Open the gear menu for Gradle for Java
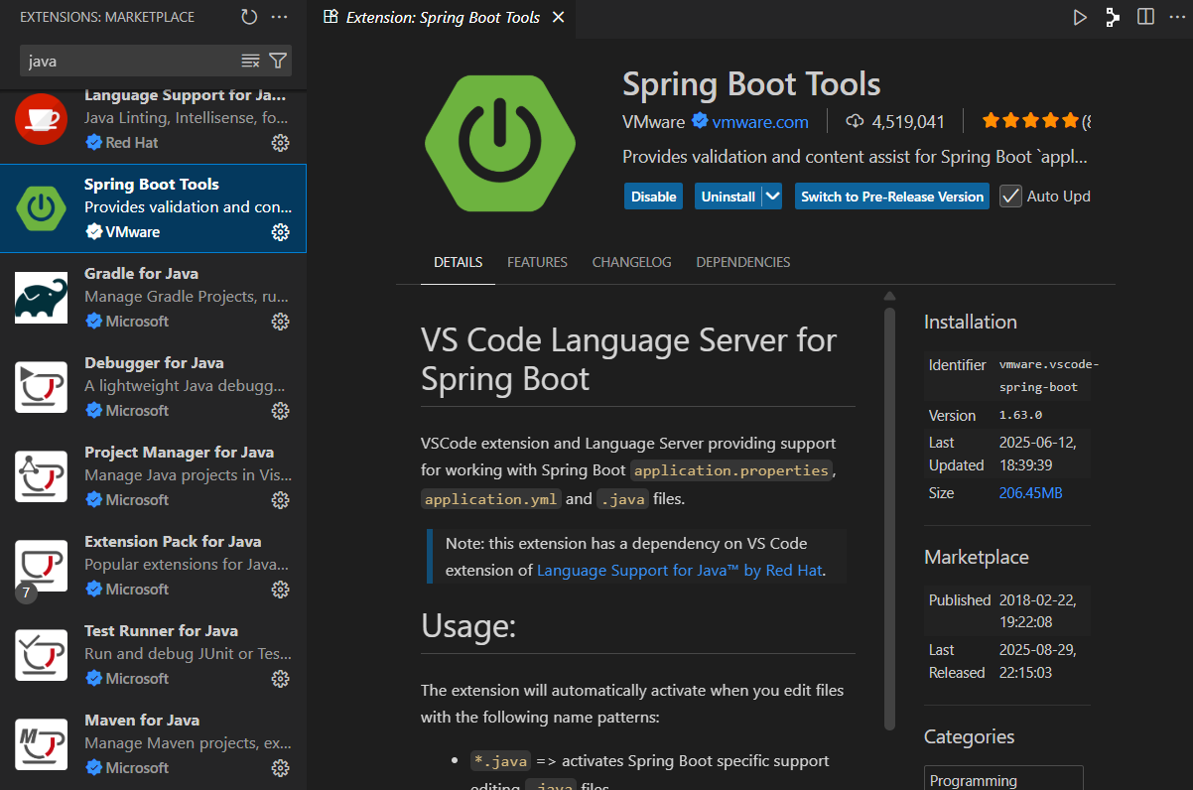This screenshot has width=1193, height=790. point(280,322)
